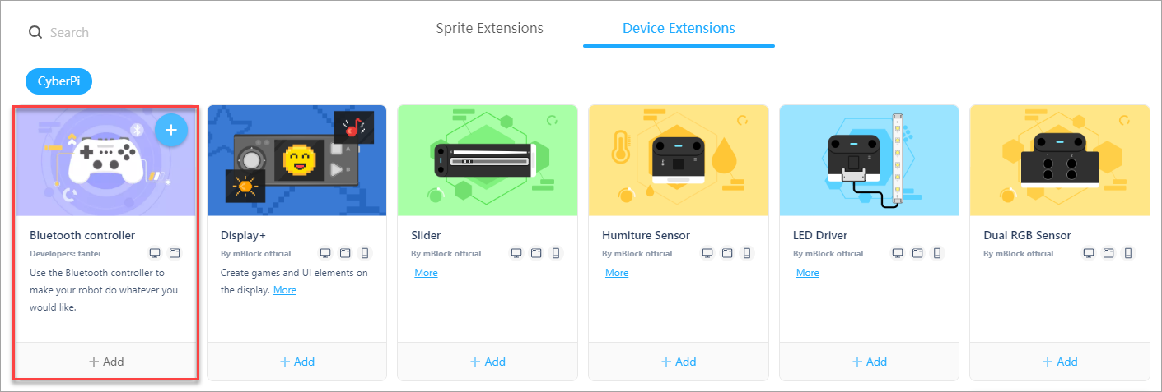The height and width of the screenshot is (392, 1162).
Task: Select the Device Extensions tab
Action: click(x=679, y=28)
